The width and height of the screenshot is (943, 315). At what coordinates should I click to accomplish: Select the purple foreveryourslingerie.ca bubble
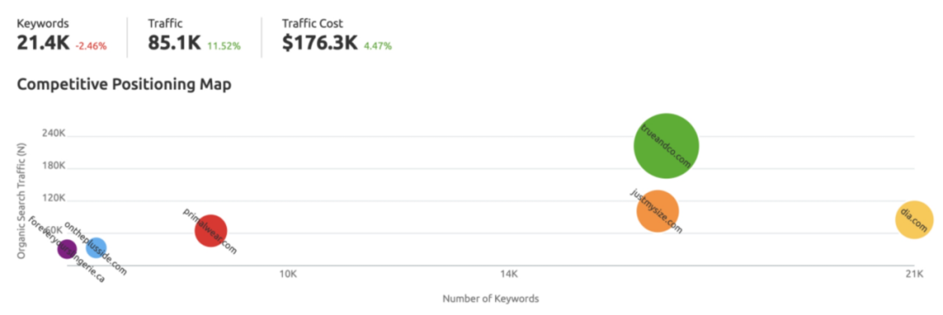[x=66, y=249]
